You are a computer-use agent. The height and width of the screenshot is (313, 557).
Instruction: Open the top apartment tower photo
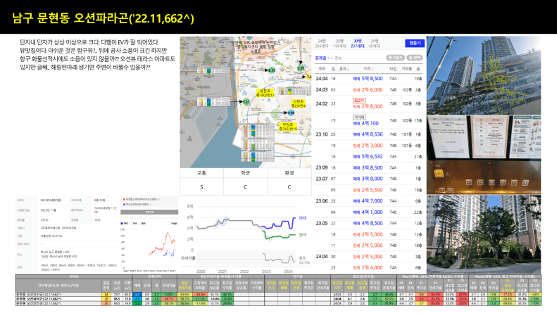[484, 75]
